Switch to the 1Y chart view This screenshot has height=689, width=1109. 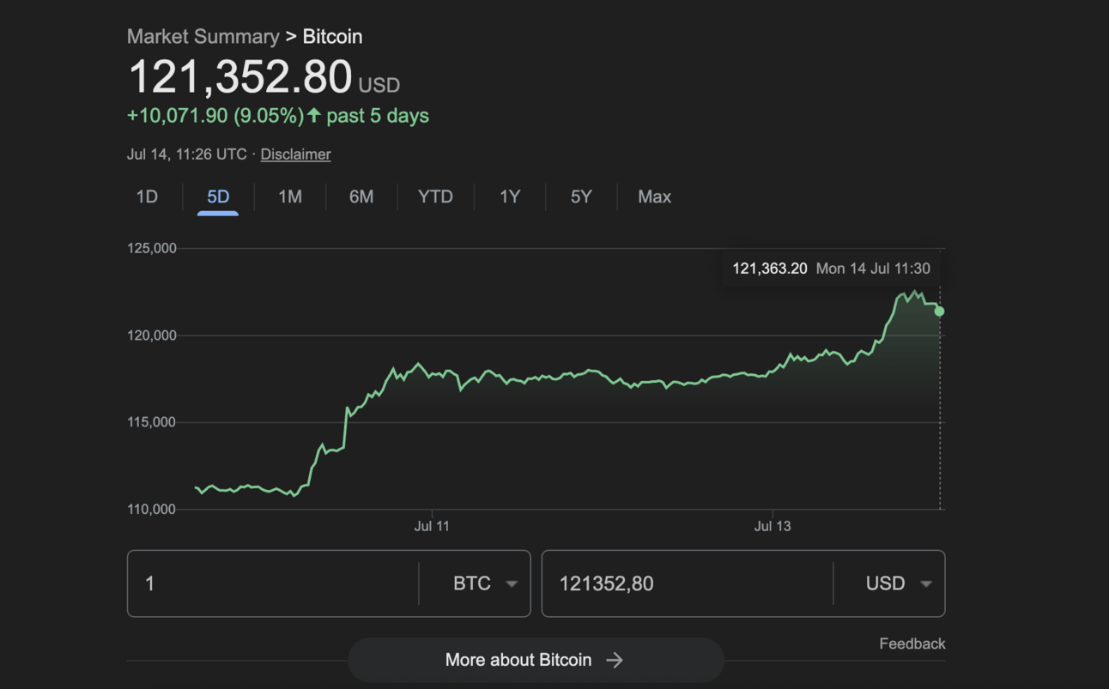click(x=510, y=196)
